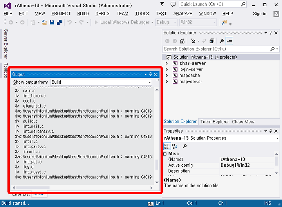This screenshot has width=282, height=207.
Task: Open Solution Explorer window position dropdown
Action: tap(266, 33)
